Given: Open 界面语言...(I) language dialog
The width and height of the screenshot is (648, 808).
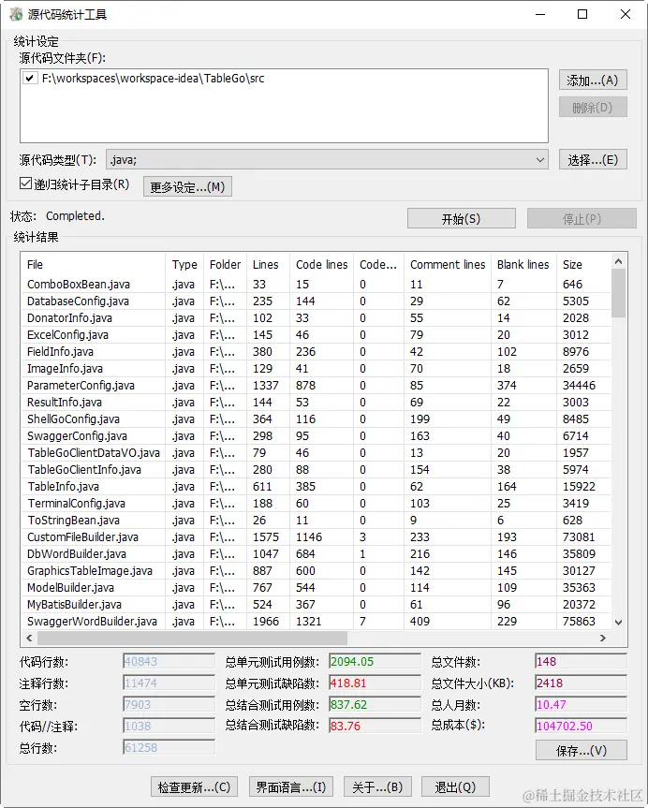Looking at the screenshot, I should click(x=291, y=786).
